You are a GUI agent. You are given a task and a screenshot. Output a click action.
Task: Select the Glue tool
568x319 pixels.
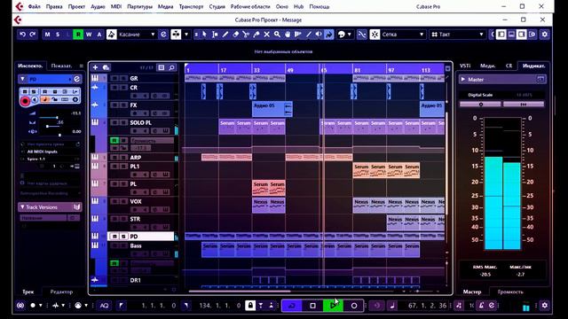[256, 35]
